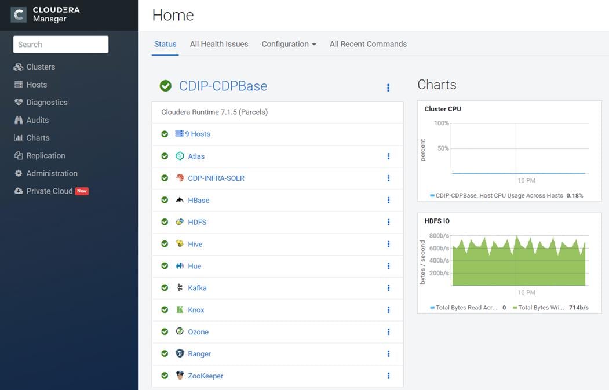Viewport: 609px width, 390px height.
Task: Open the HBase row actions menu
Action: [x=388, y=200]
